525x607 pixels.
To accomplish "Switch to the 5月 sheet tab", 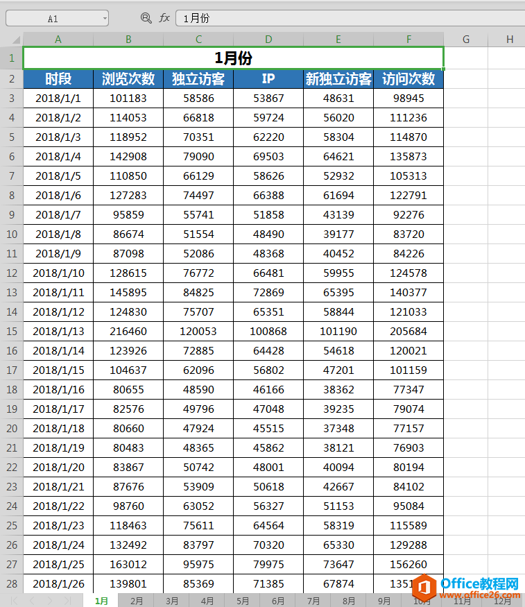I will coord(243,601).
